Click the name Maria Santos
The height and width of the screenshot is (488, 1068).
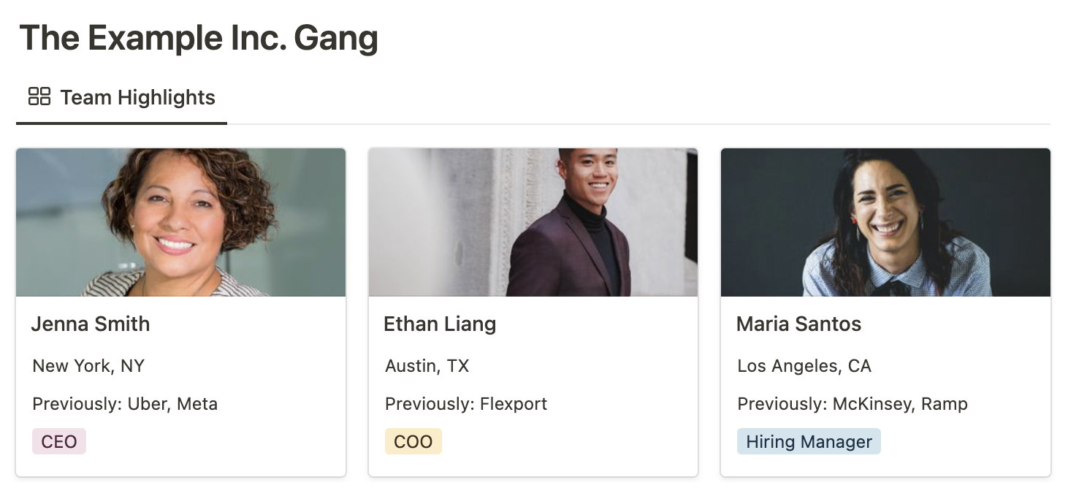(798, 324)
